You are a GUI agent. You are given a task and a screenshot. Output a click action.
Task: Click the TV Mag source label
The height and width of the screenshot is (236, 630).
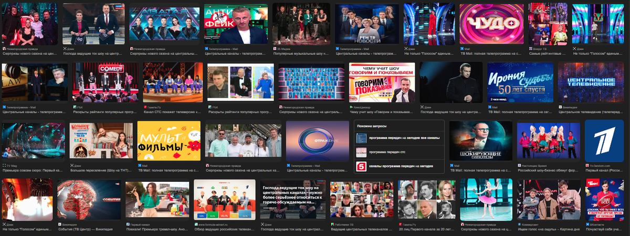coord(12,165)
